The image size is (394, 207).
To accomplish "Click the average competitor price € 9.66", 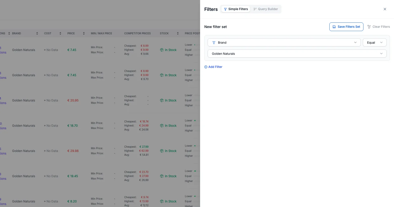I will coord(145,54).
